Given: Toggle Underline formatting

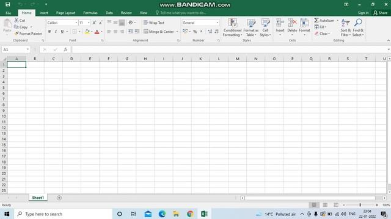Looking at the screenshot, I should coord(62,32).
